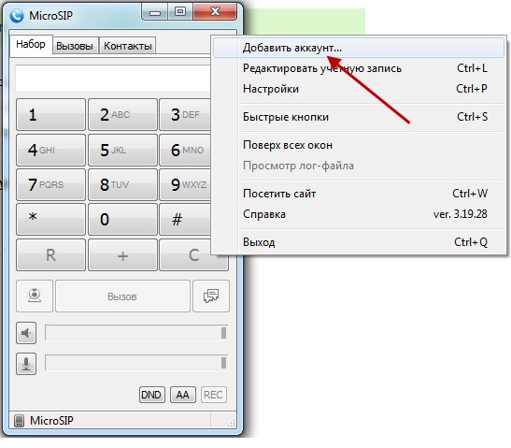Image resolution: width=511 pixels, height=448 pixels.
Task: Switch to the 'Контакты' tab
Action: [127, 46]
